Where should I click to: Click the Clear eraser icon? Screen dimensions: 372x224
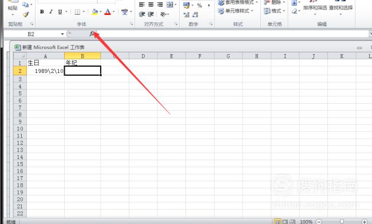click(x=294, y=11)
